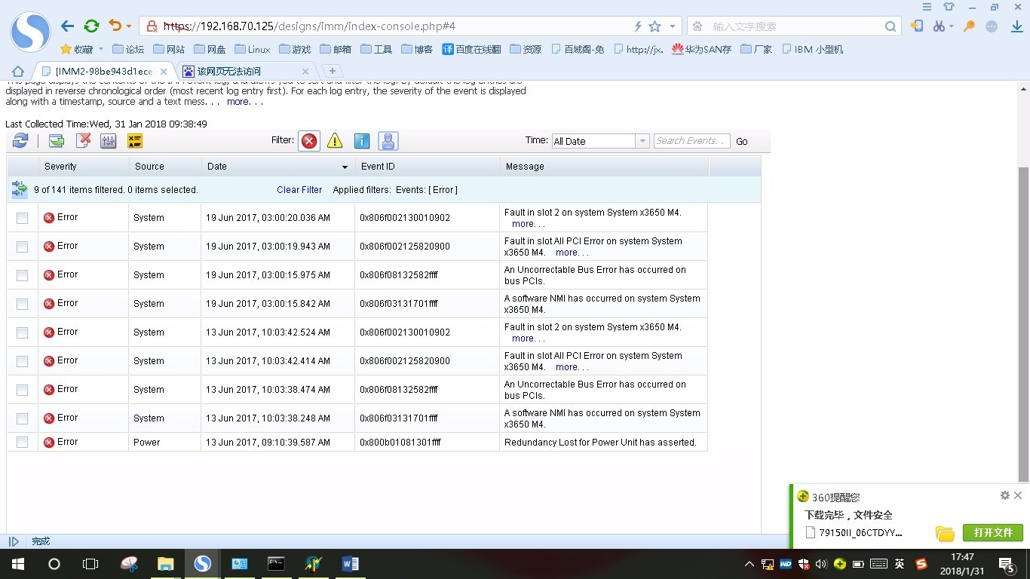The height and width of the screenshot is (579, 1030).
Task: Click the green browser Reload icon
Action: [91, 26]
